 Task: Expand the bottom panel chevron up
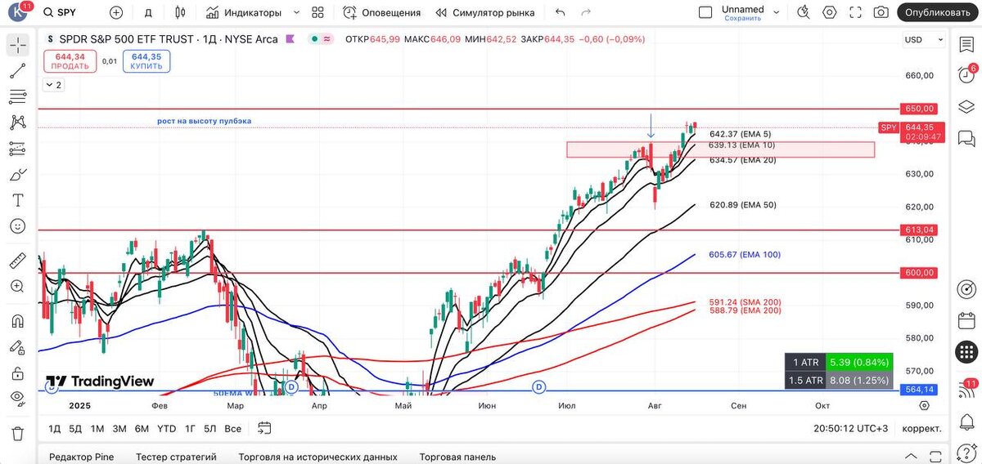coord(911,456)
